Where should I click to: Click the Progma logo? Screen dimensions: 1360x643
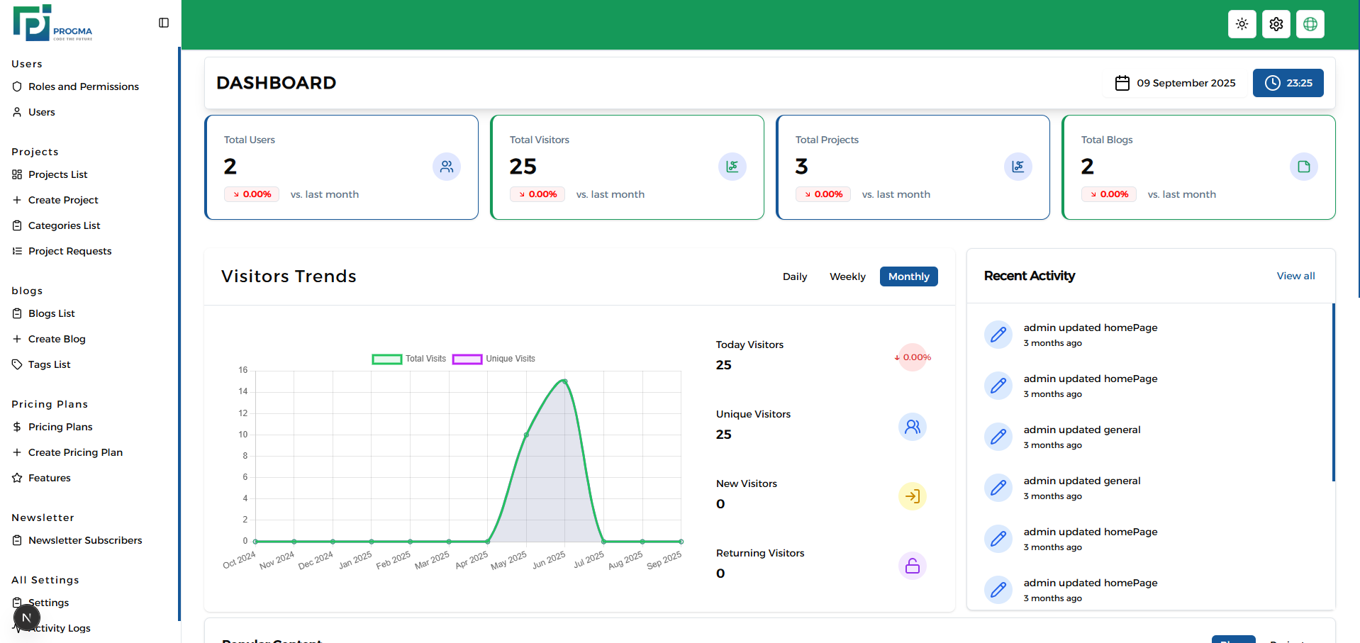coord(52,23)
